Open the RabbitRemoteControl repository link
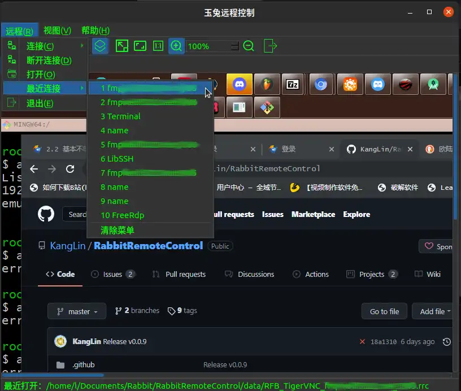This screenshot has height=391, width=461. 148,246
